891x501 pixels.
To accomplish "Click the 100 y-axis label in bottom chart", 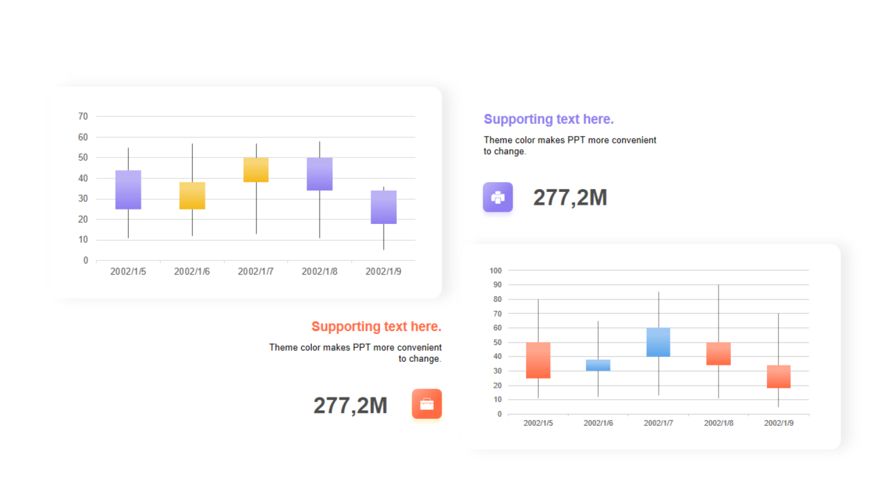I will (x=496, y=271).
